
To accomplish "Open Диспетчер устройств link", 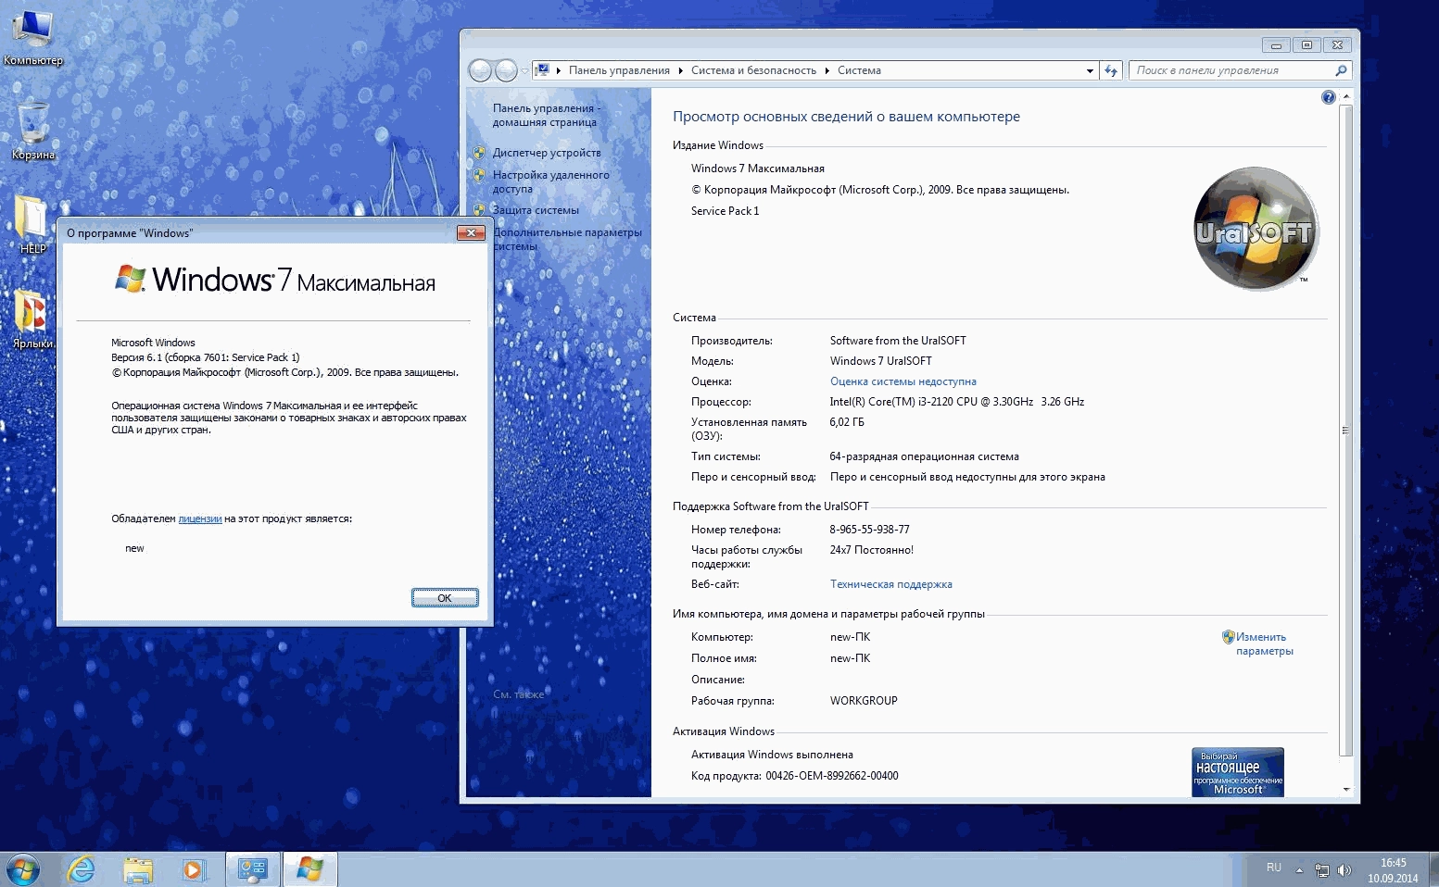I will point(547,153).
